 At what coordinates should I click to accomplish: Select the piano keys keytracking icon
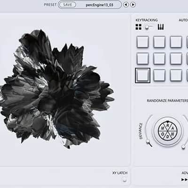coord(161,27)
